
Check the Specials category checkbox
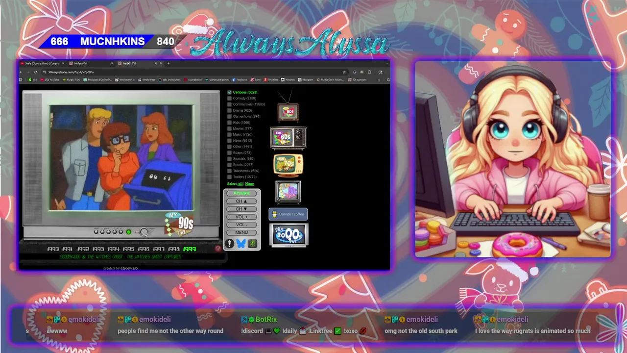[229, 159]
